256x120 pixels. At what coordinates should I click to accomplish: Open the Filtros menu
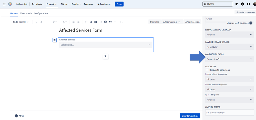65,4
